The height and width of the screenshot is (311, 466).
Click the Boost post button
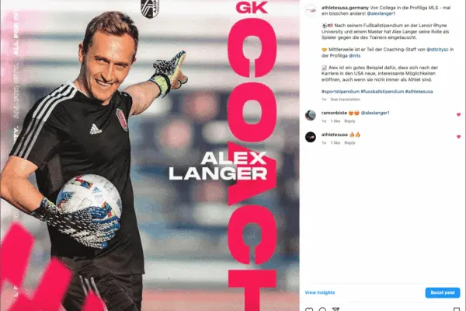coord(443,292)
